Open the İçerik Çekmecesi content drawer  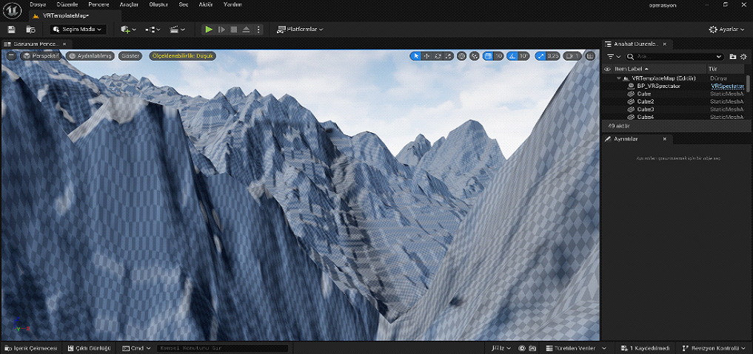(30, 348)
